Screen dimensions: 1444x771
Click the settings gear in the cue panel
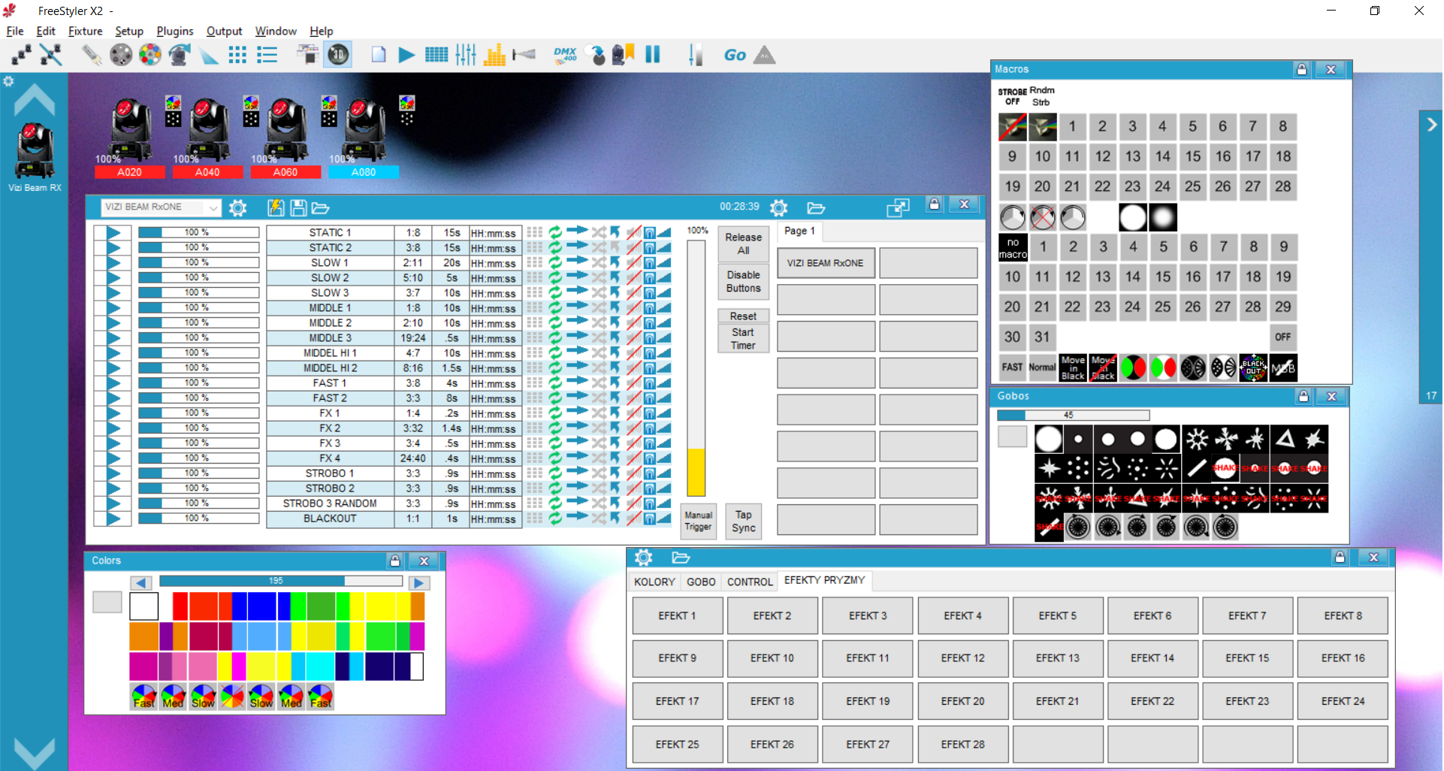pyautogui.click(x=237, y=207)
